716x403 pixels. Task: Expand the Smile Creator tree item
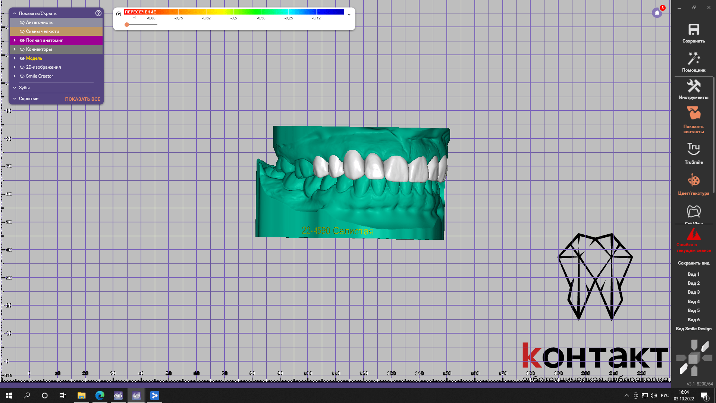pos(15,76)
